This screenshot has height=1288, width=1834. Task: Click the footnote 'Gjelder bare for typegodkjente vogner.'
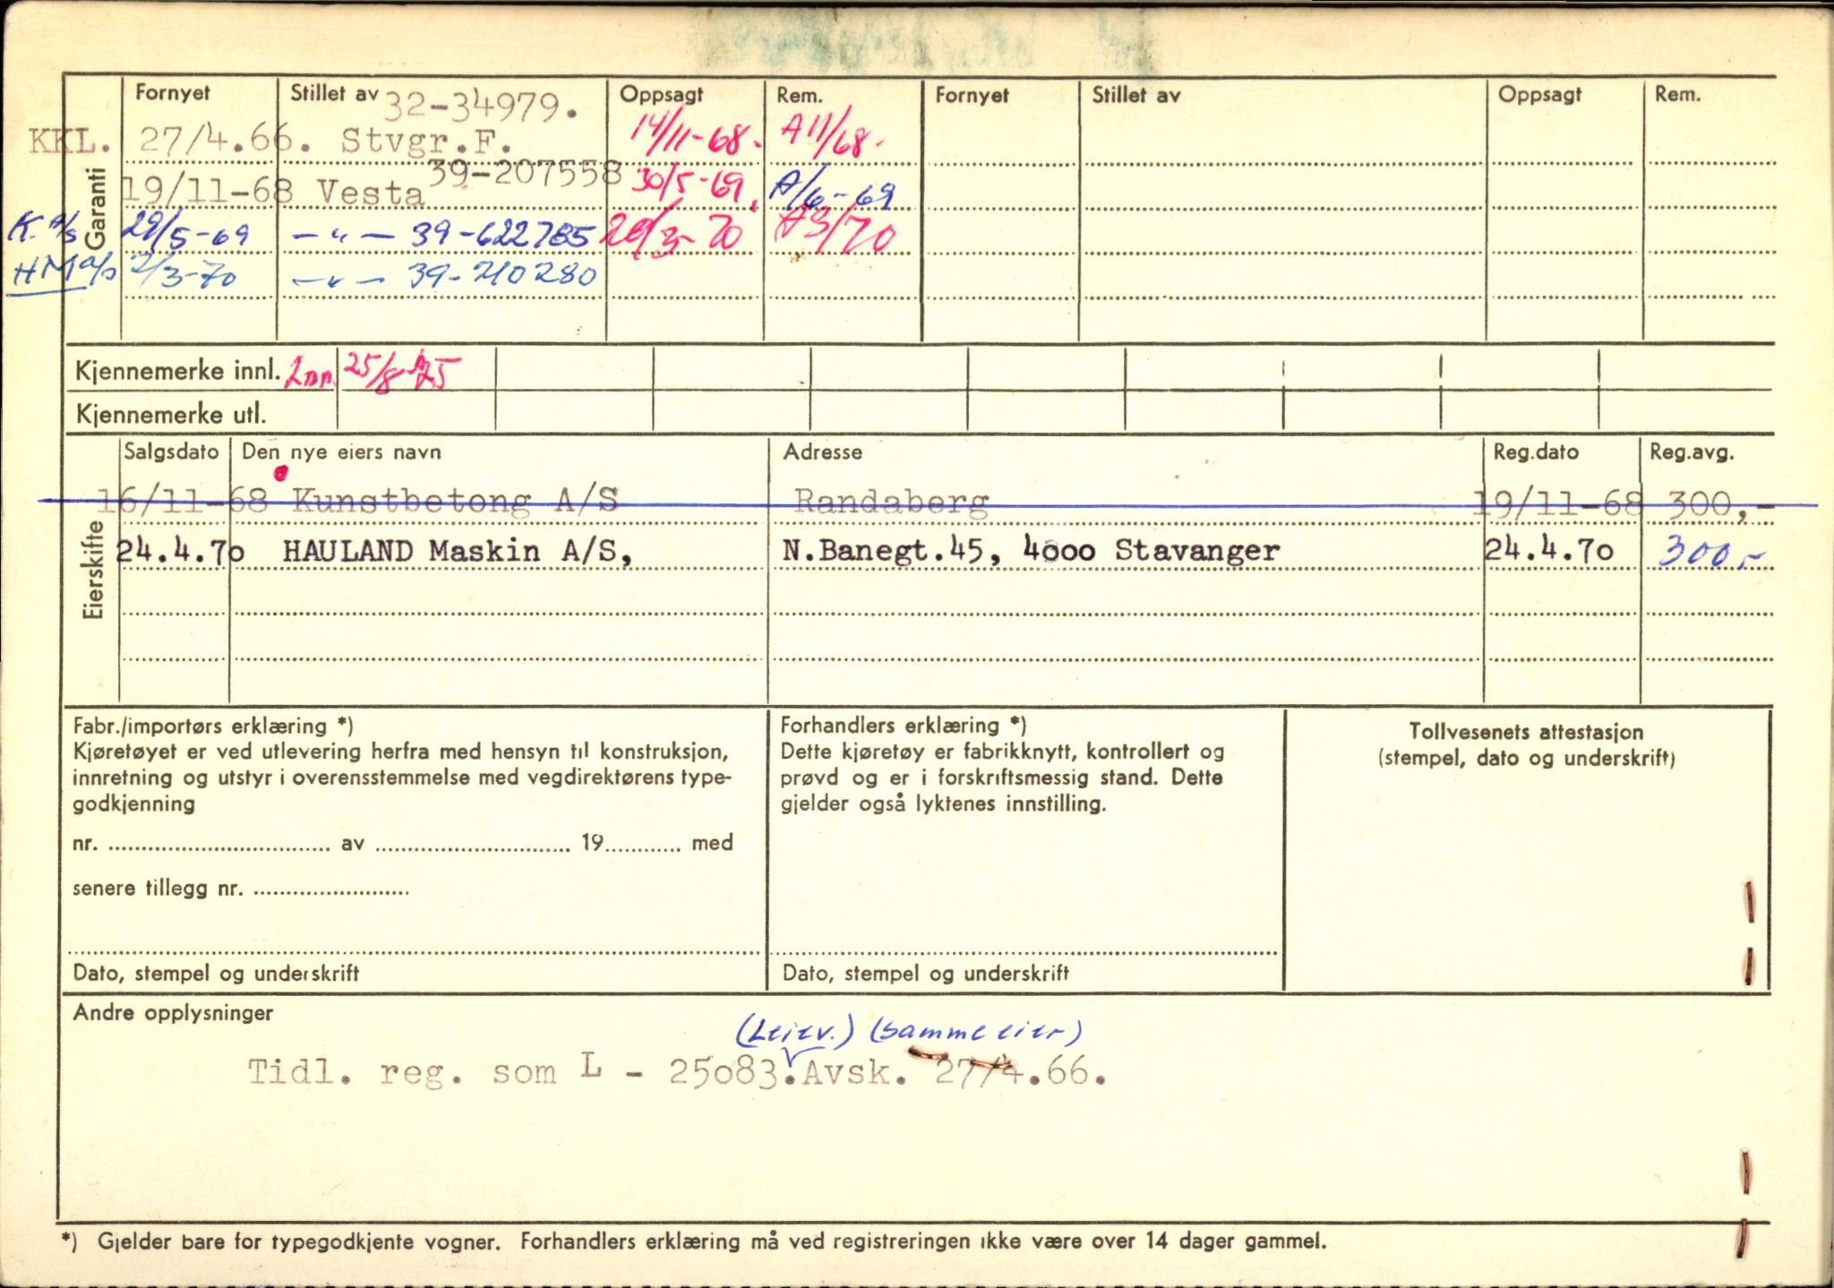pyautogui.click(x=297, y=1241)
